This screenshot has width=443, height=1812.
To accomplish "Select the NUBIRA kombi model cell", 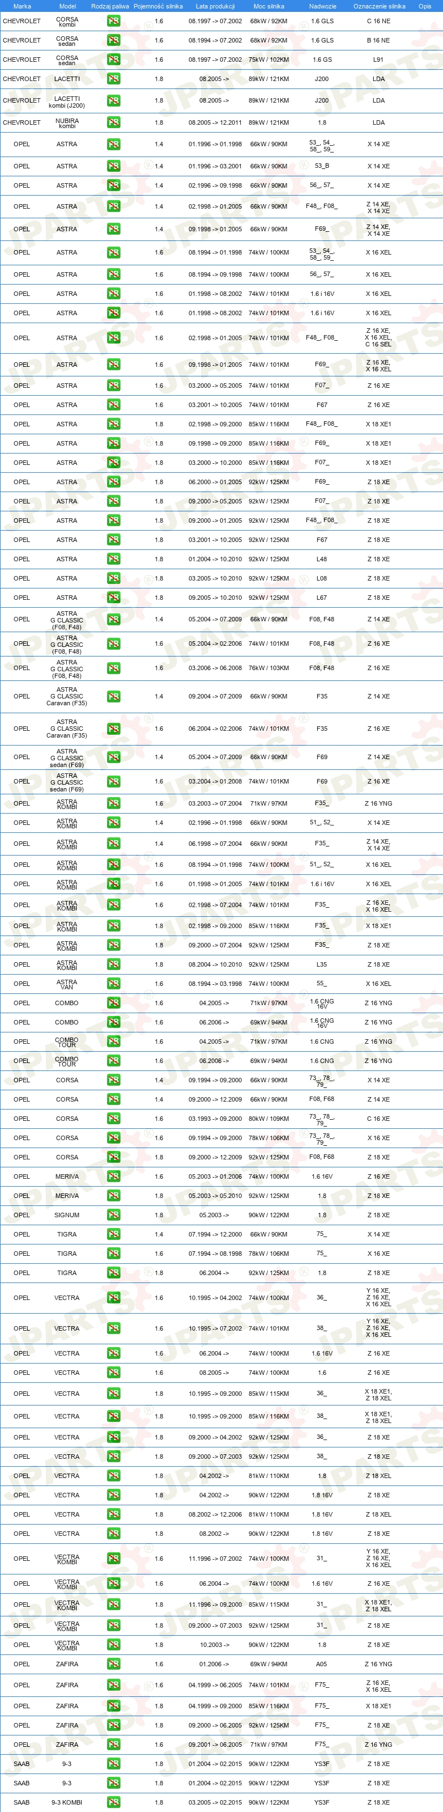I will [67, 123].
